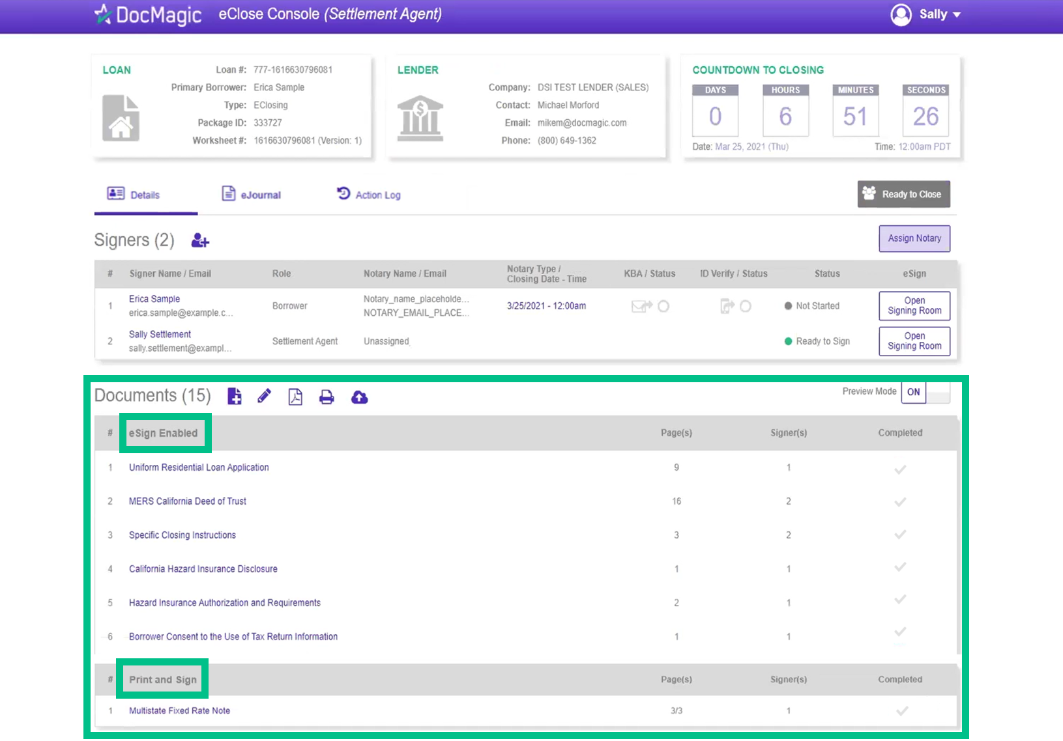This screenshot has width=1063, height=741.
Task: Open Borrower Consent to Use of Tax Return
Action: [233, 637]
